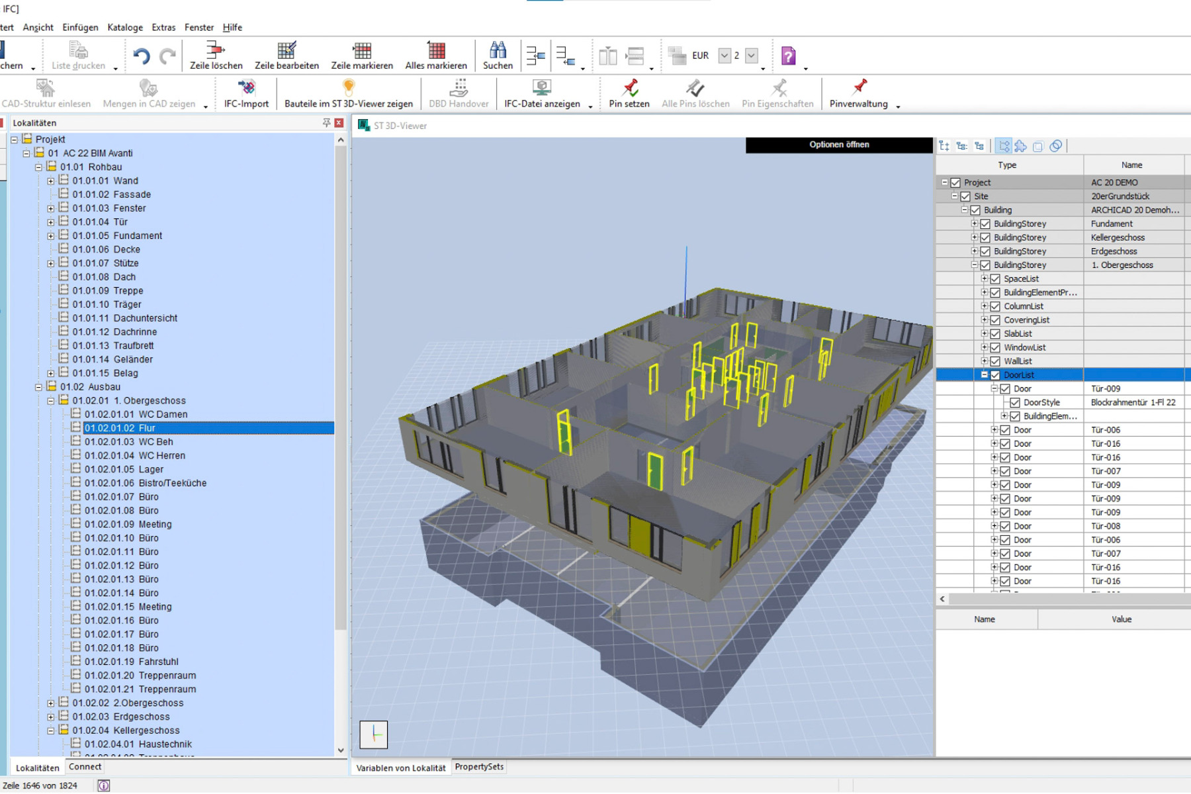Click the Zeile löschen toolbar icon
The height and width of the screenshot is (794, 1191).
[216, 52]
